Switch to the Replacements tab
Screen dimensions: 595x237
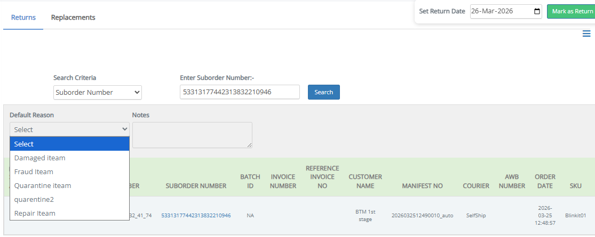pyautogui.click(x=73, y=18)
